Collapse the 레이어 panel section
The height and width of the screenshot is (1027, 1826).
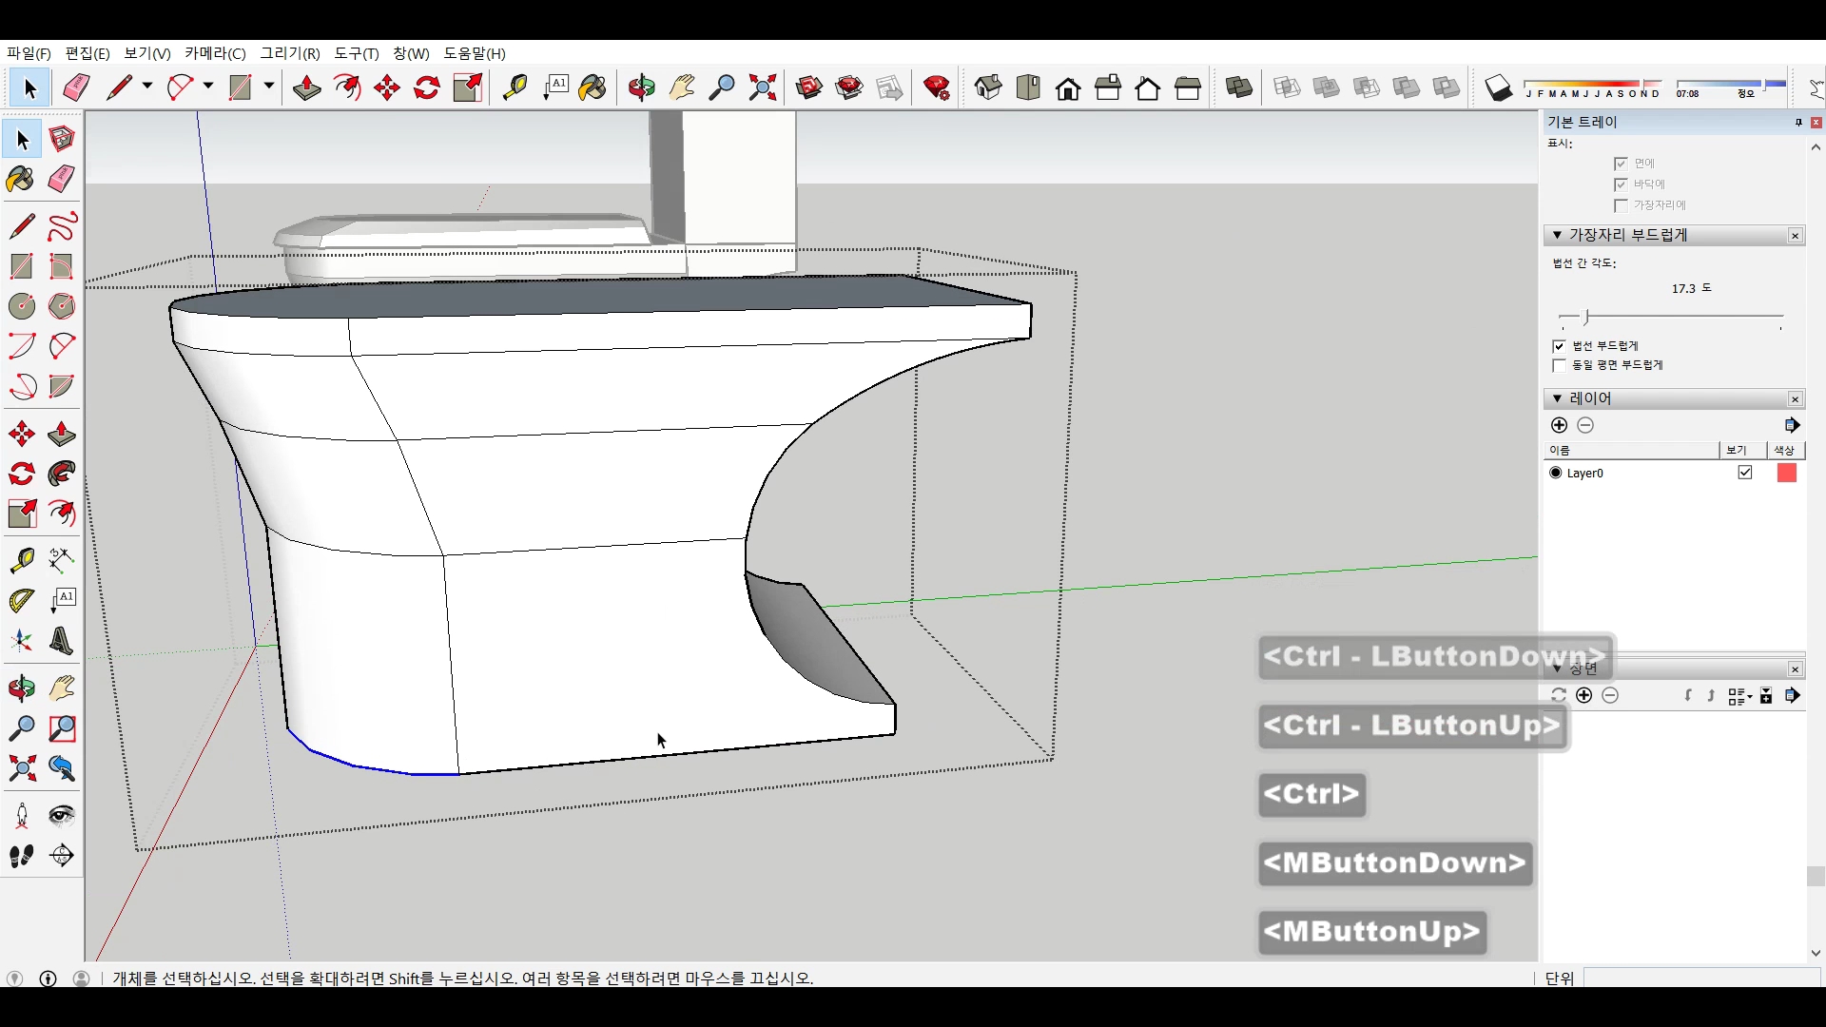(1557, 398)
